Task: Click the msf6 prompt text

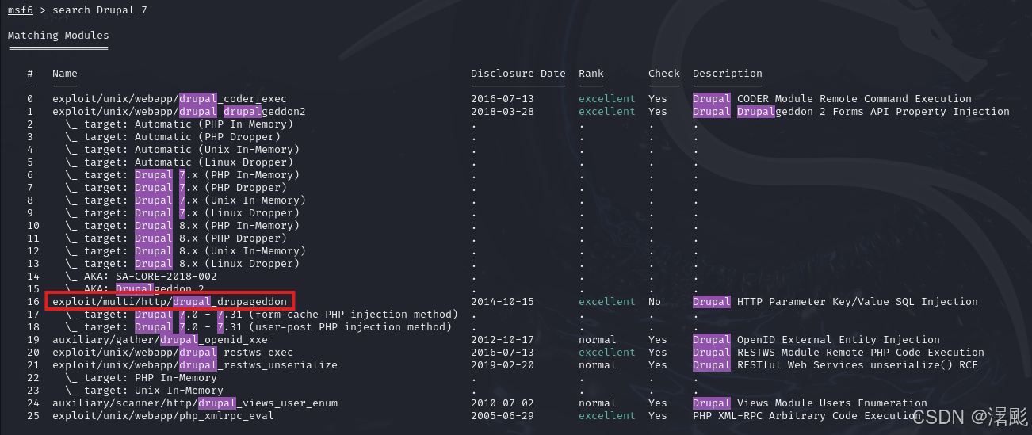Action: pos(21,10)
